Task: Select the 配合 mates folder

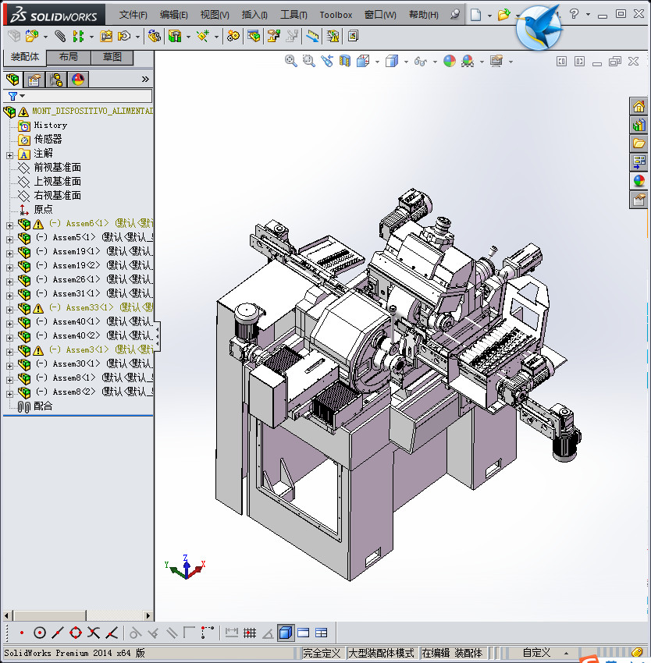Action: point(43,406)
